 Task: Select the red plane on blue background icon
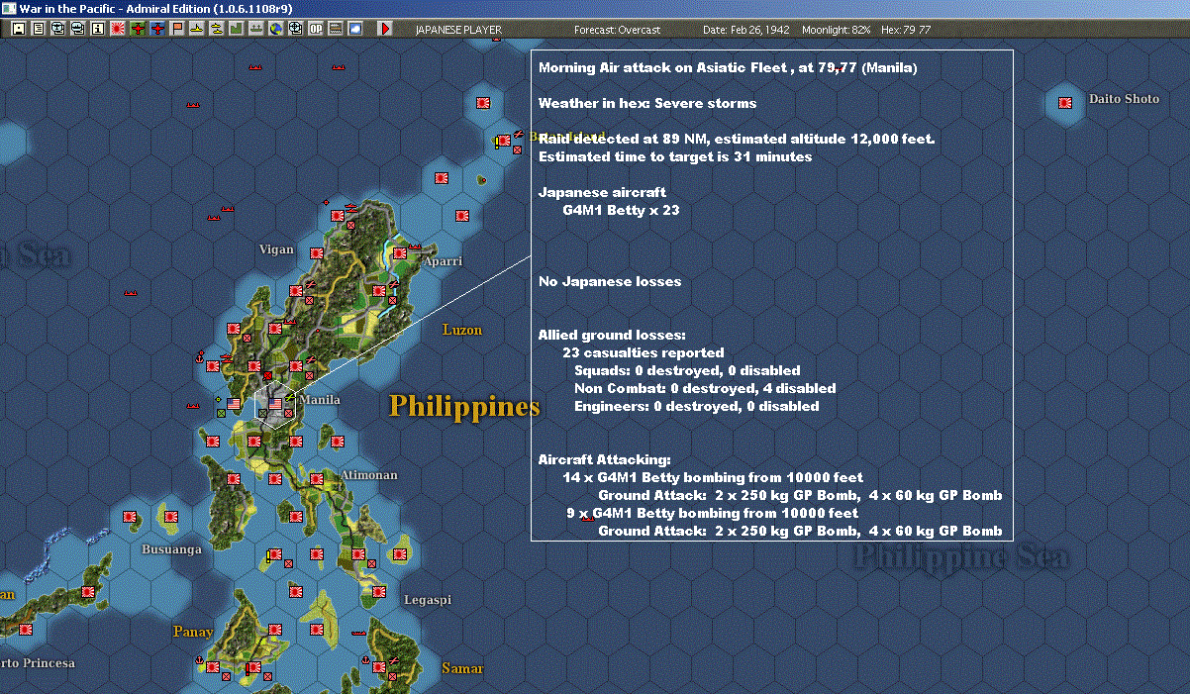click(x=157, y=29)
